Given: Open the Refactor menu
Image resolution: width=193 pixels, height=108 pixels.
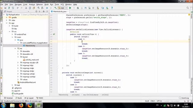Looking at the screenshot, I should pos(40,4).
